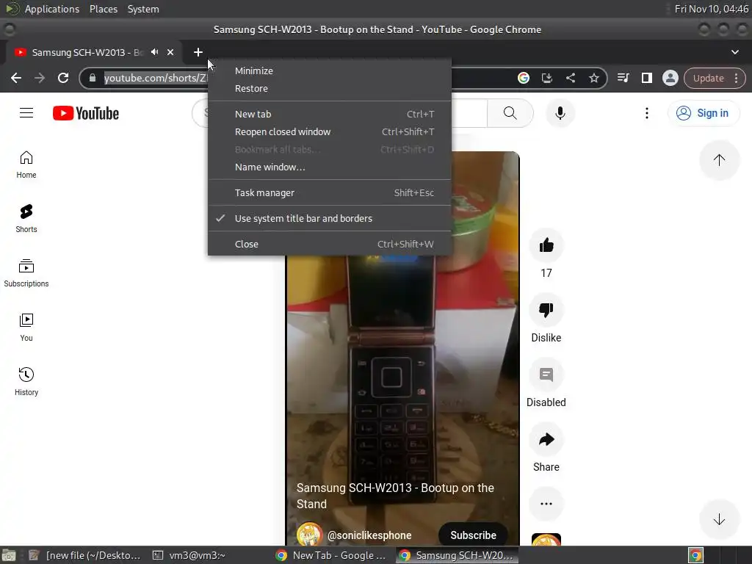Click the site lock icon in address bar
752x564 pixels.
[x=93, y=78]
